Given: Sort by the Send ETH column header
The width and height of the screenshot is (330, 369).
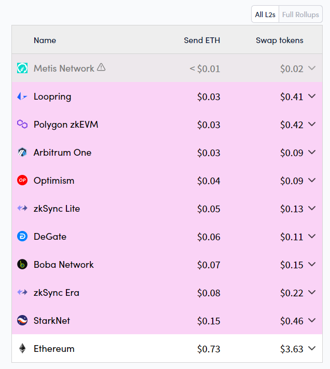Looking at the screenshot, I should (x=202, y=40).
